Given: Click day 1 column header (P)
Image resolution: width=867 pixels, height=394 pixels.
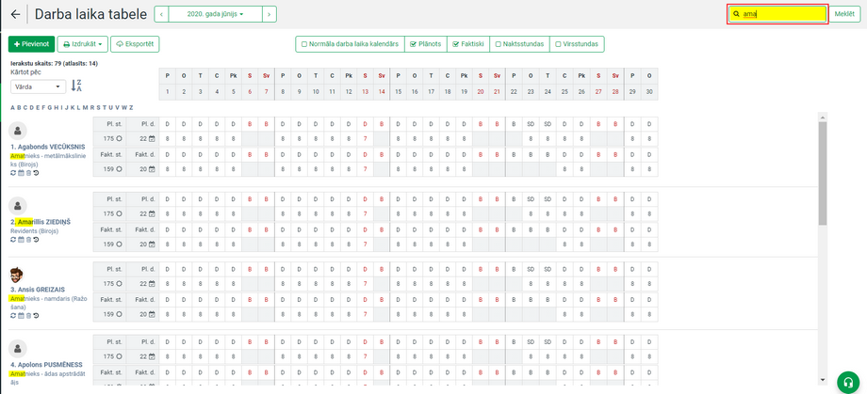Looking at the screenshot, I should tap(168, 76).
